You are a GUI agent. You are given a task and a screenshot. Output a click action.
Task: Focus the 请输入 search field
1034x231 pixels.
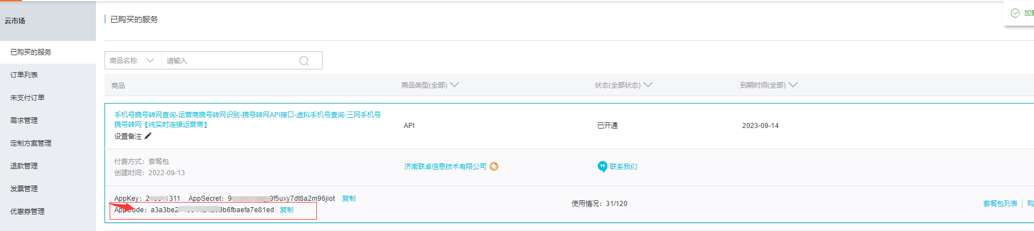(231, 60)
